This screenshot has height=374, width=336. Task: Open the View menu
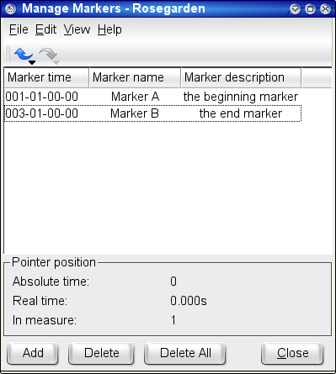click(x=77, y=29)
